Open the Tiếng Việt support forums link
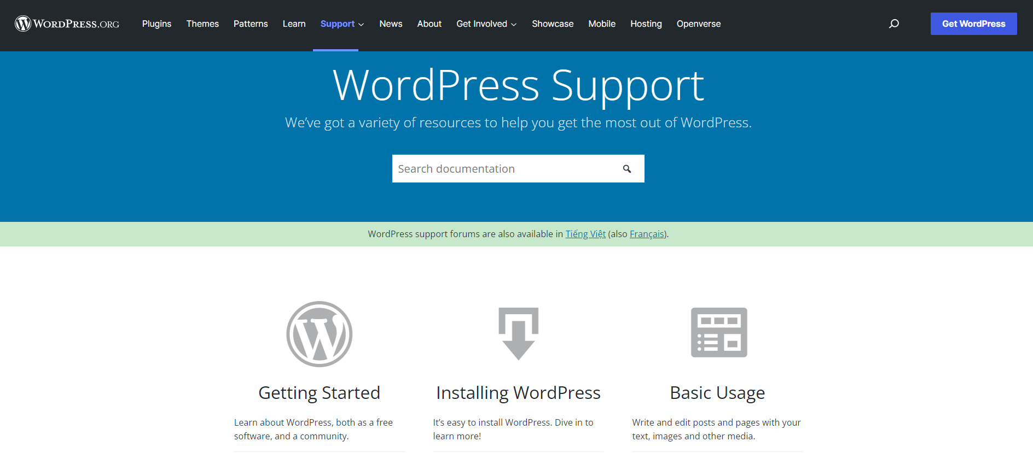The height and width of the screenshot is (453, 1033). [x=585, y=234]
